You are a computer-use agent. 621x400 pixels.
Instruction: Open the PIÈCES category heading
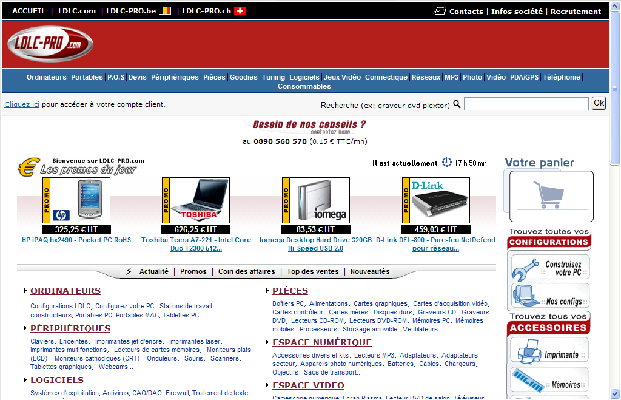[x=290, y=291]
